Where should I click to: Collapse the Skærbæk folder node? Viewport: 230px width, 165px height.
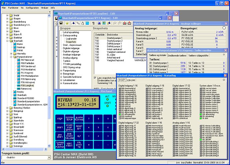[x=7, y=41]
